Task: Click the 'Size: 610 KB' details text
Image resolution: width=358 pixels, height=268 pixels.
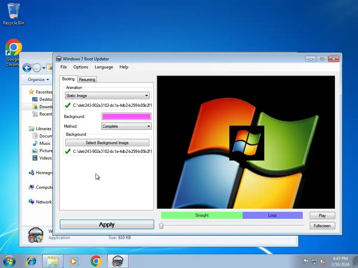Action: coord(120,237)
